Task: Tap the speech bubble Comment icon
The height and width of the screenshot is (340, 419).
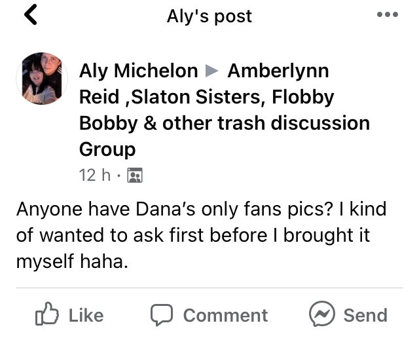Action: point(162,314)
